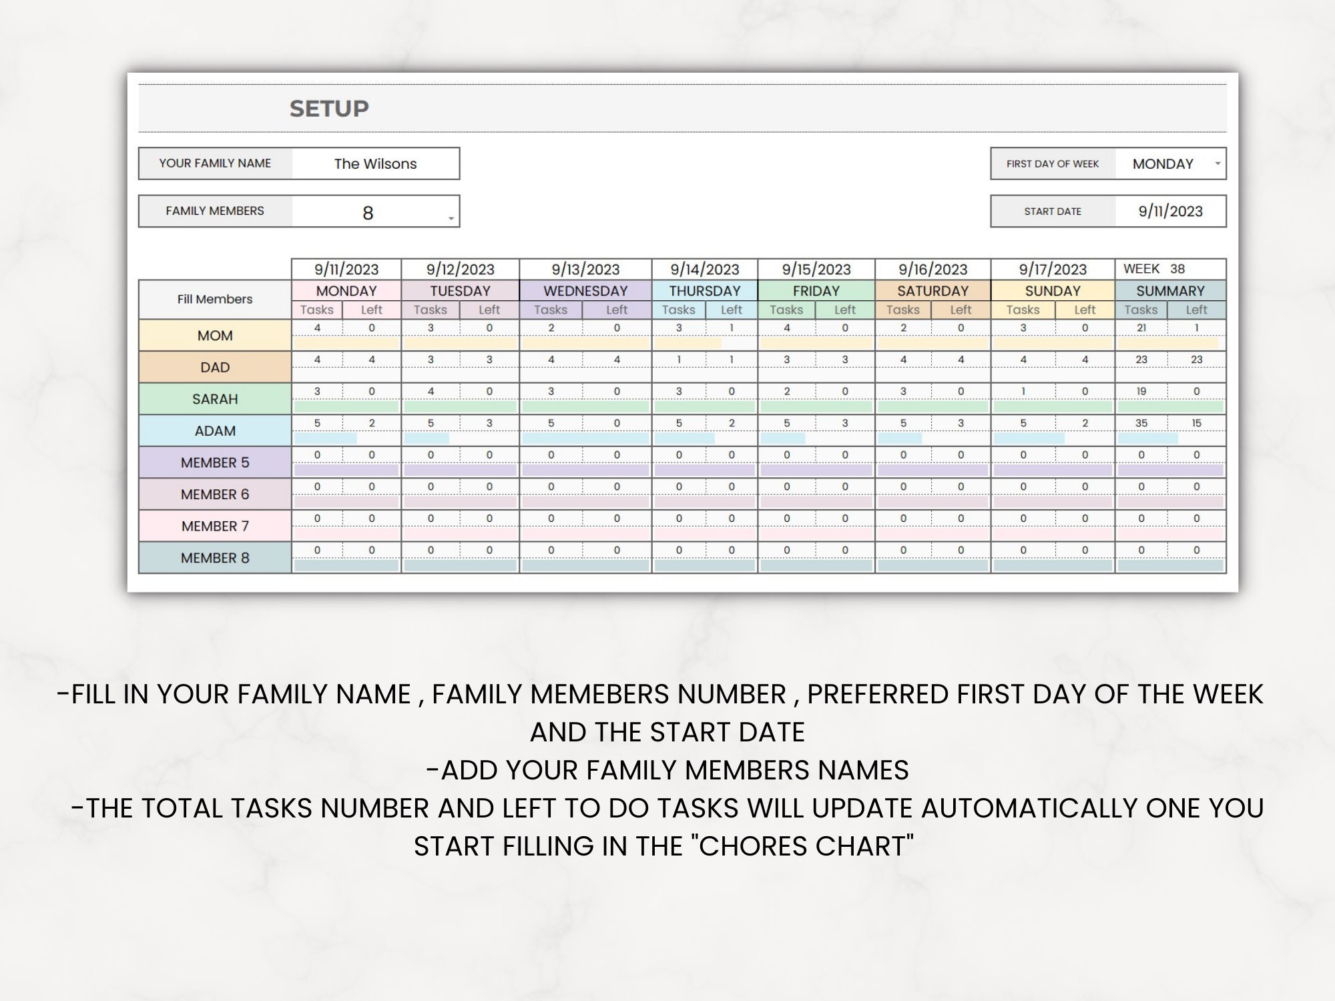Click the MOM member name cell
This screenshot has width=1335, height=1001.
(x=215, y=336)
